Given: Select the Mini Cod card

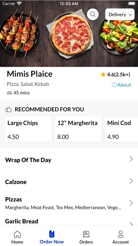Looking at the screenshot, I should pyautogui.click(x=121, y=129).
